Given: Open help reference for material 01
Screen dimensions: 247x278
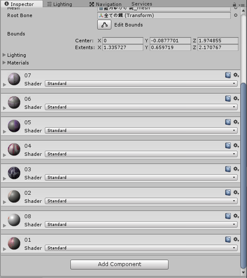Looking at the screenshot, I should tap(228, 240).
